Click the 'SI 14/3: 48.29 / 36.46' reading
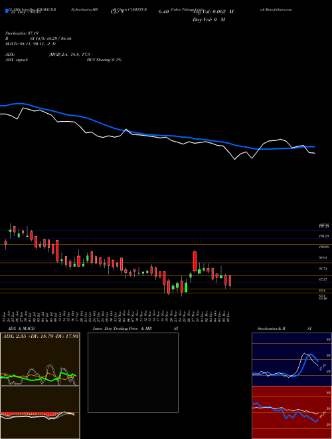Screen dimensions: 332x439 [51, 39]
